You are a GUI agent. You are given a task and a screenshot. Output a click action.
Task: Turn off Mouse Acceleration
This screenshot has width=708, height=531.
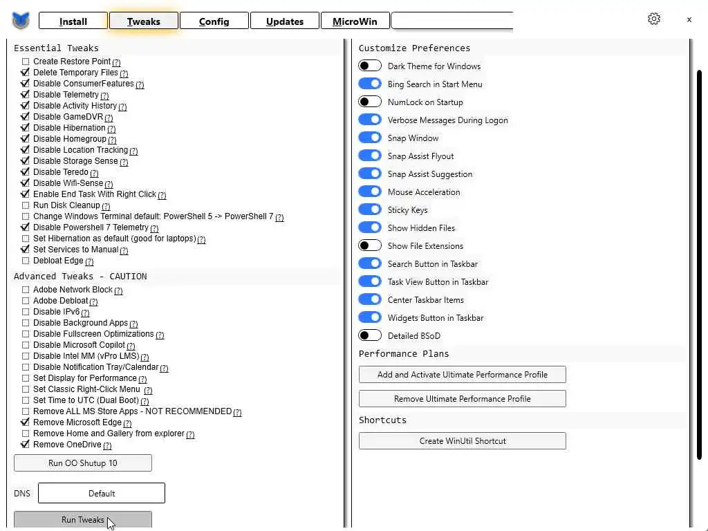(x=370, y=192)
